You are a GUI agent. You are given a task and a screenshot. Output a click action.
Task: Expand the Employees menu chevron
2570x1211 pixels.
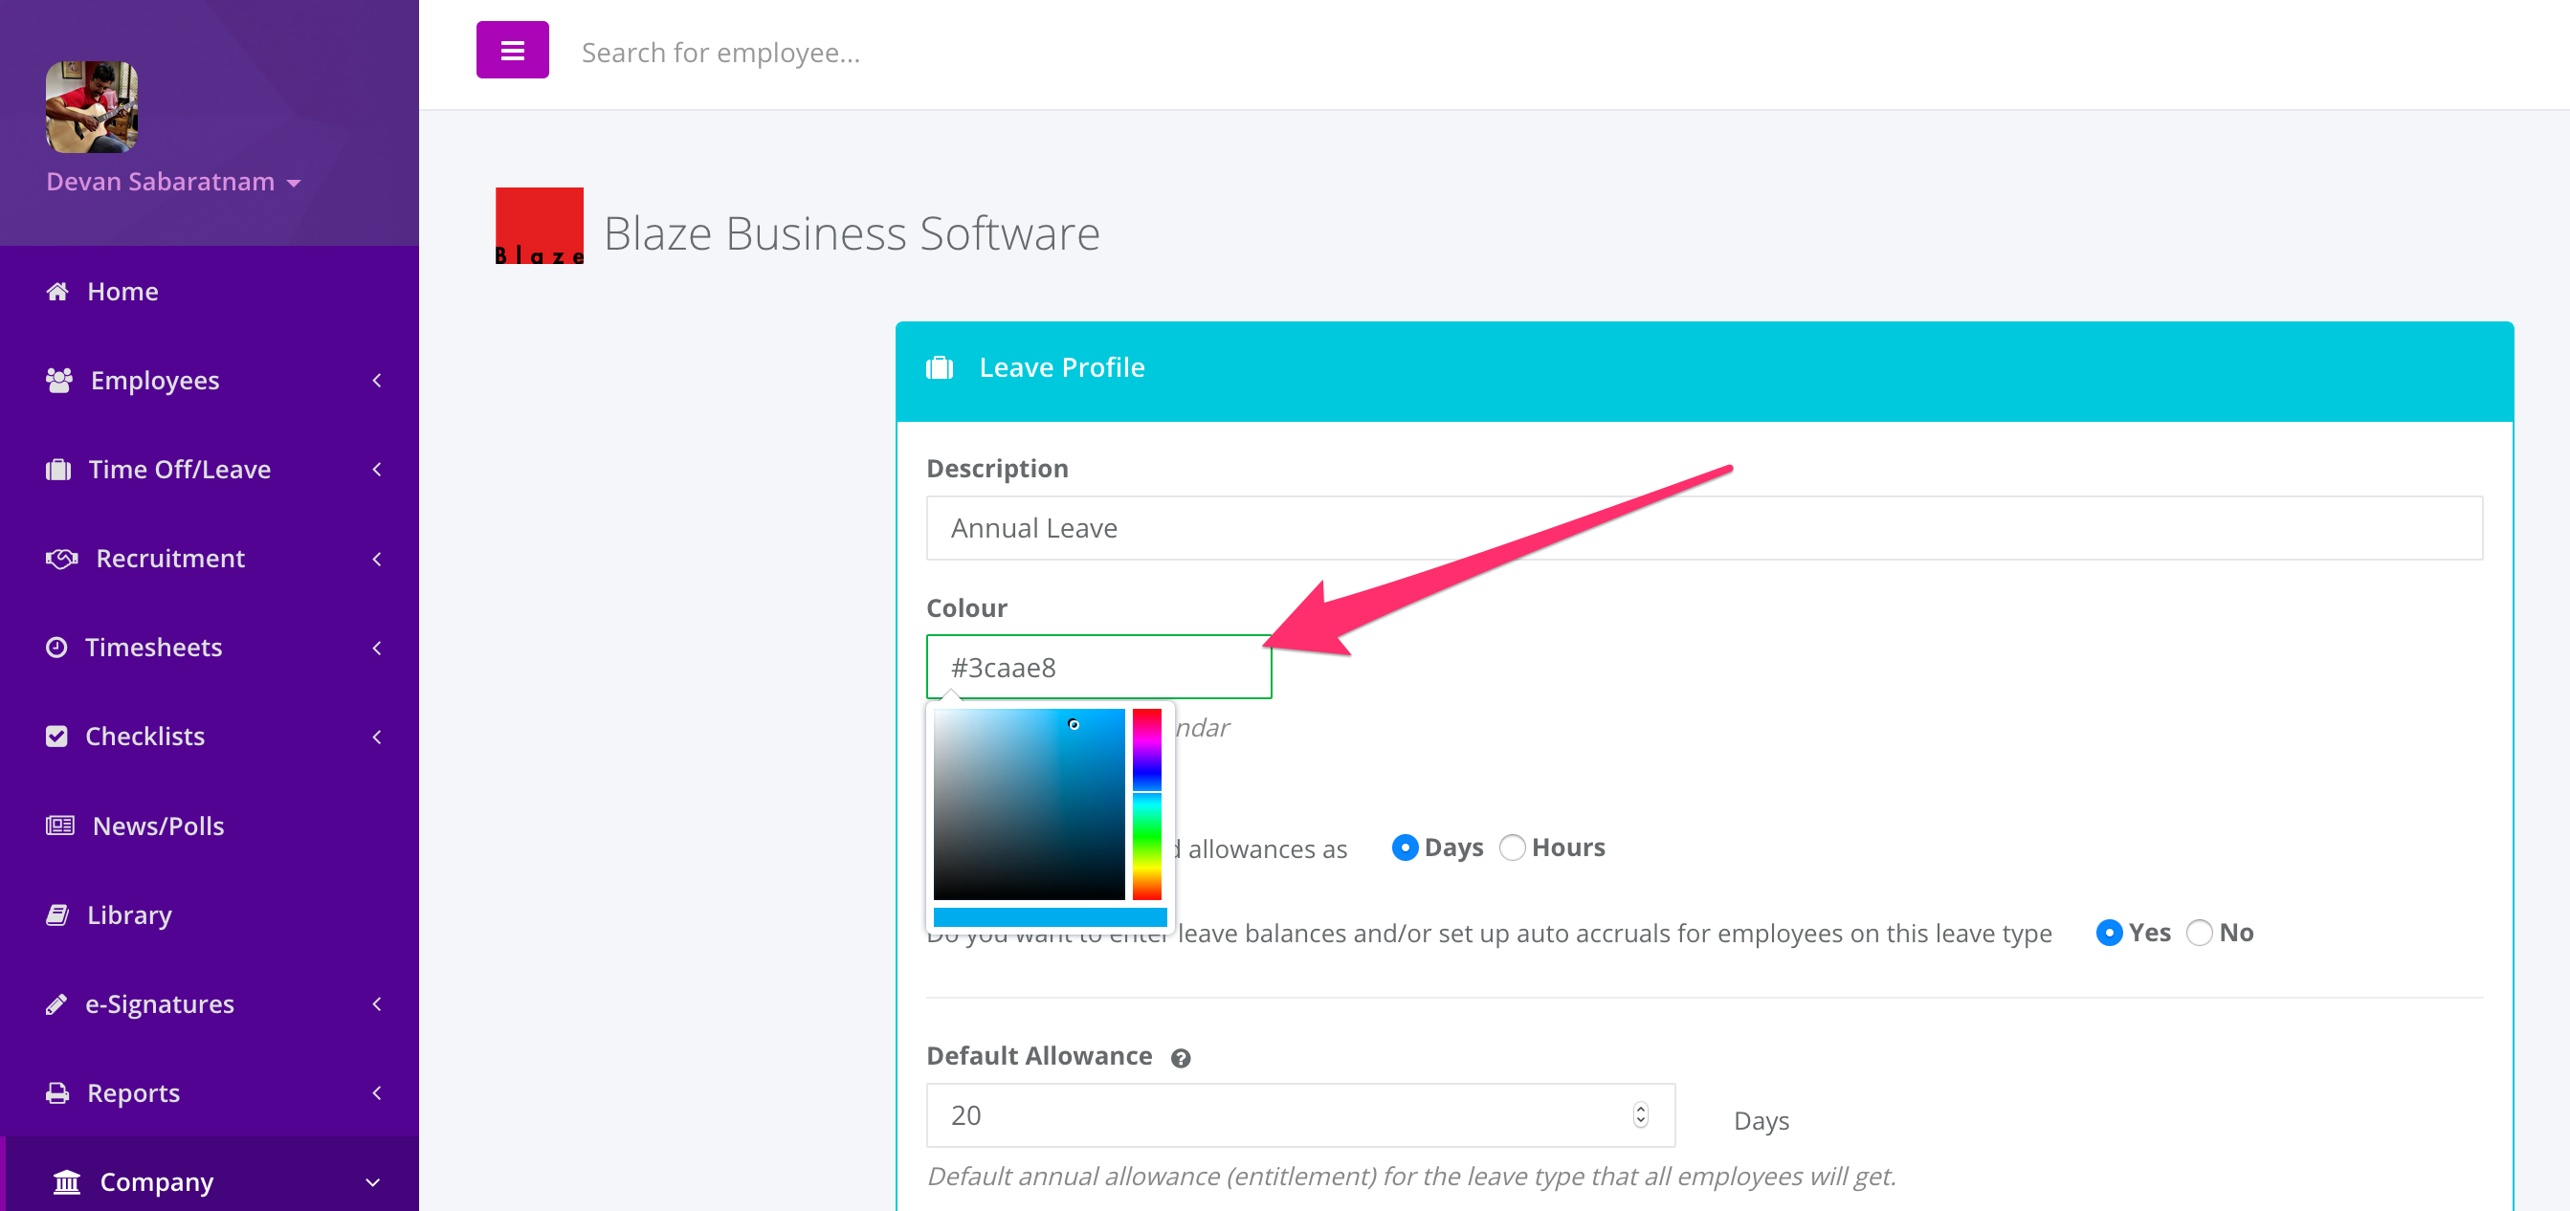376,380
